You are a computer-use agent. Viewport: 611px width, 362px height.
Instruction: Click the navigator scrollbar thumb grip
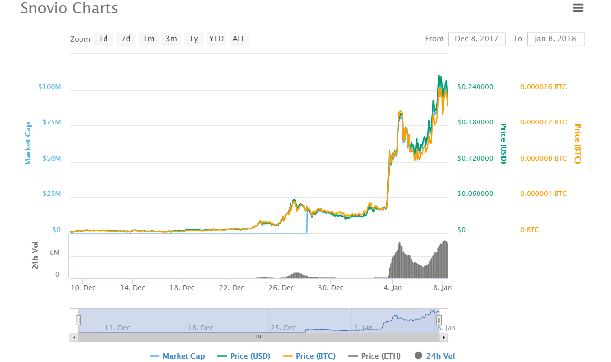(x=259, y=338)
